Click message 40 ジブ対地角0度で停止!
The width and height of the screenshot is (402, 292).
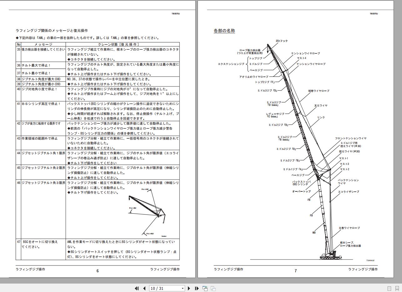pyautogui.click(x=39, y=89)
